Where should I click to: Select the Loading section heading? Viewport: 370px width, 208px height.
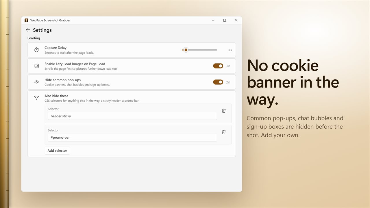click(34, 38)
